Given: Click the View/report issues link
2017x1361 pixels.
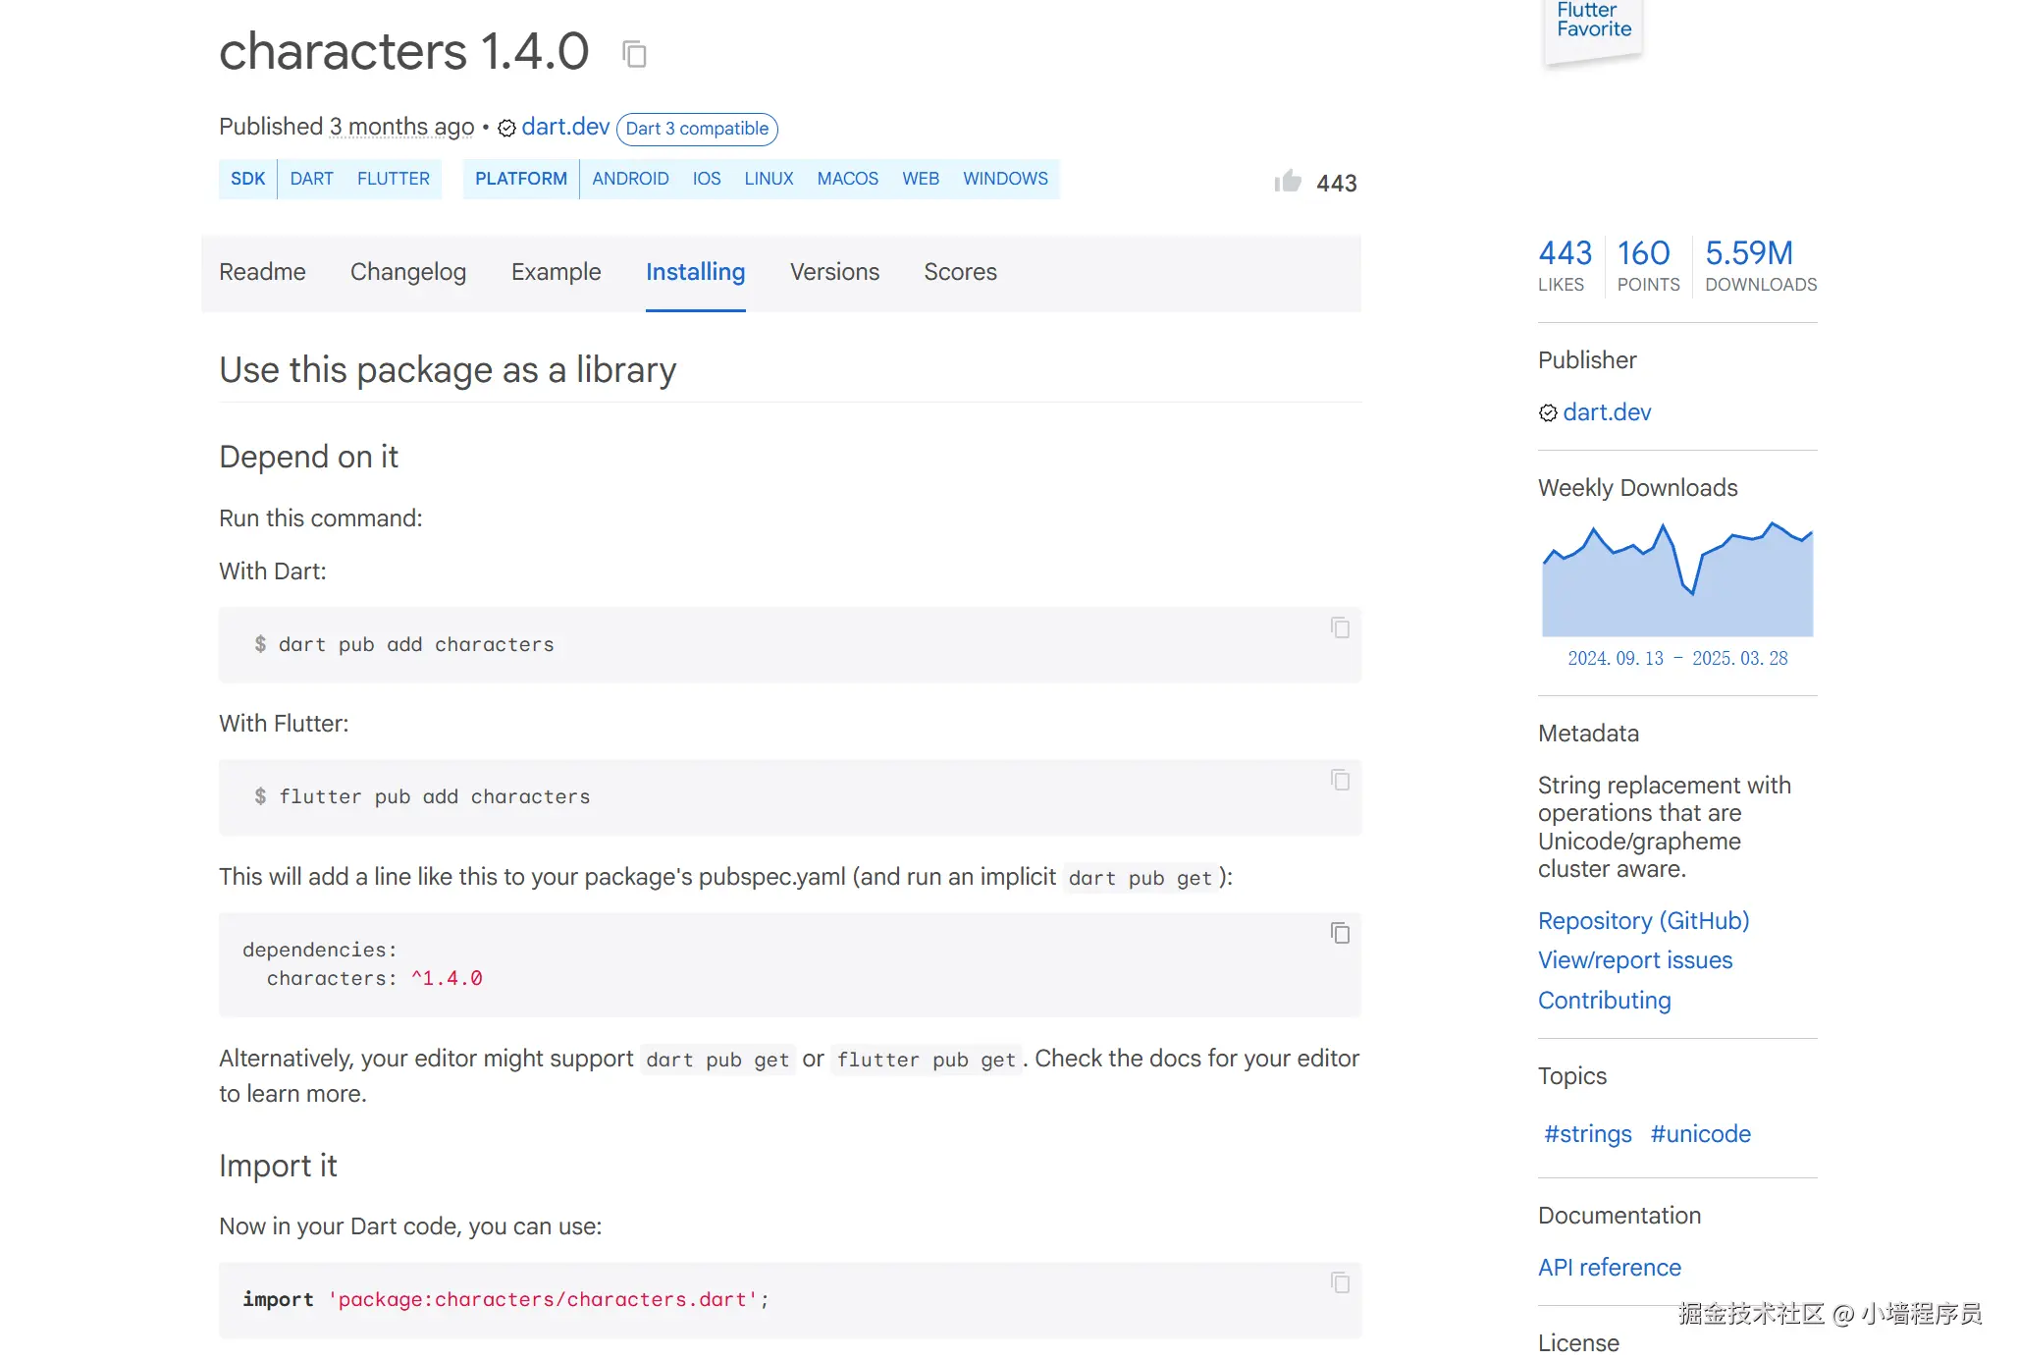Looking at the screenshot, I should (1635, 960).
